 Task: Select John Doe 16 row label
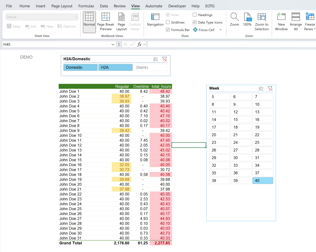coord(70,165)
